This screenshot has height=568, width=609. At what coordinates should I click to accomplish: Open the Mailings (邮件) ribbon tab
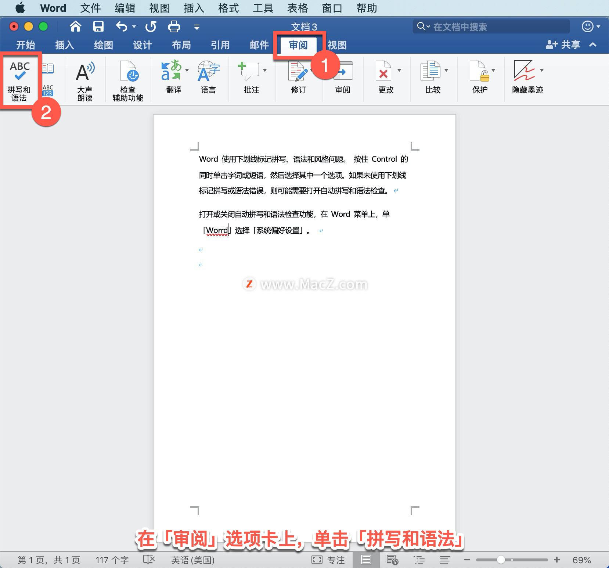tap(259, 45)
